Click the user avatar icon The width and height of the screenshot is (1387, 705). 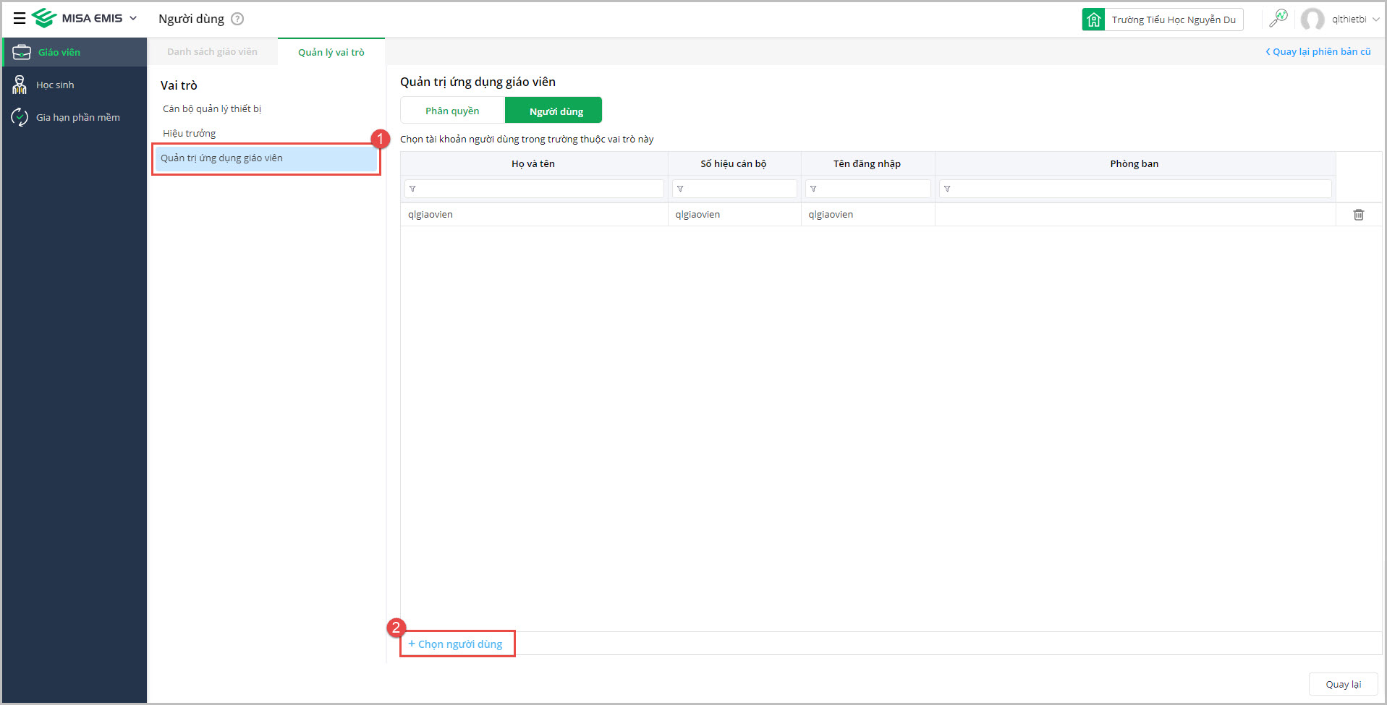pos(1312,20)
